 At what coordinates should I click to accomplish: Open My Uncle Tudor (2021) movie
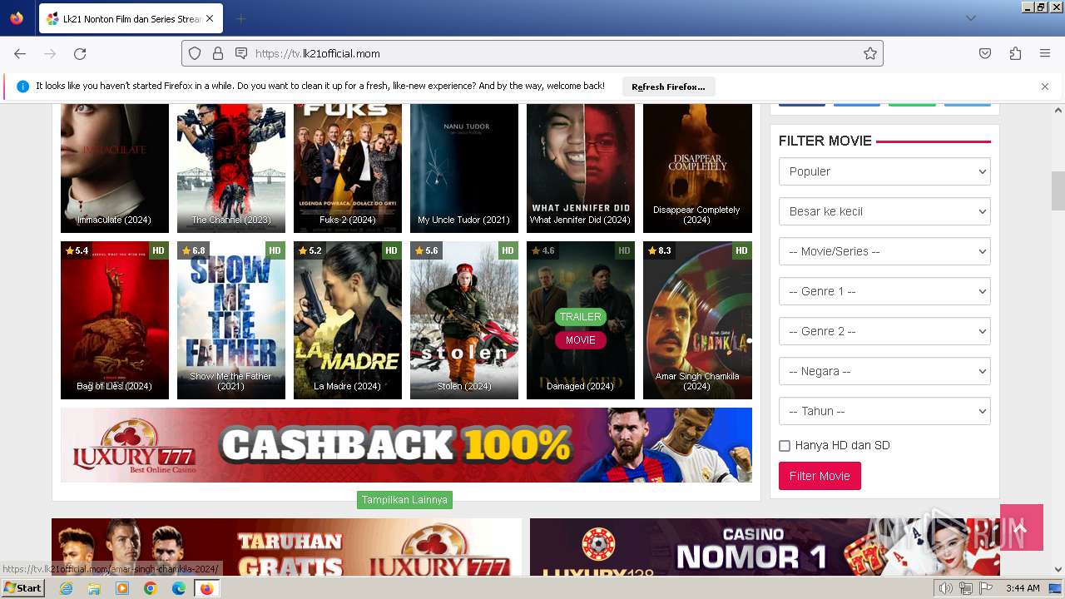(464, 168)
